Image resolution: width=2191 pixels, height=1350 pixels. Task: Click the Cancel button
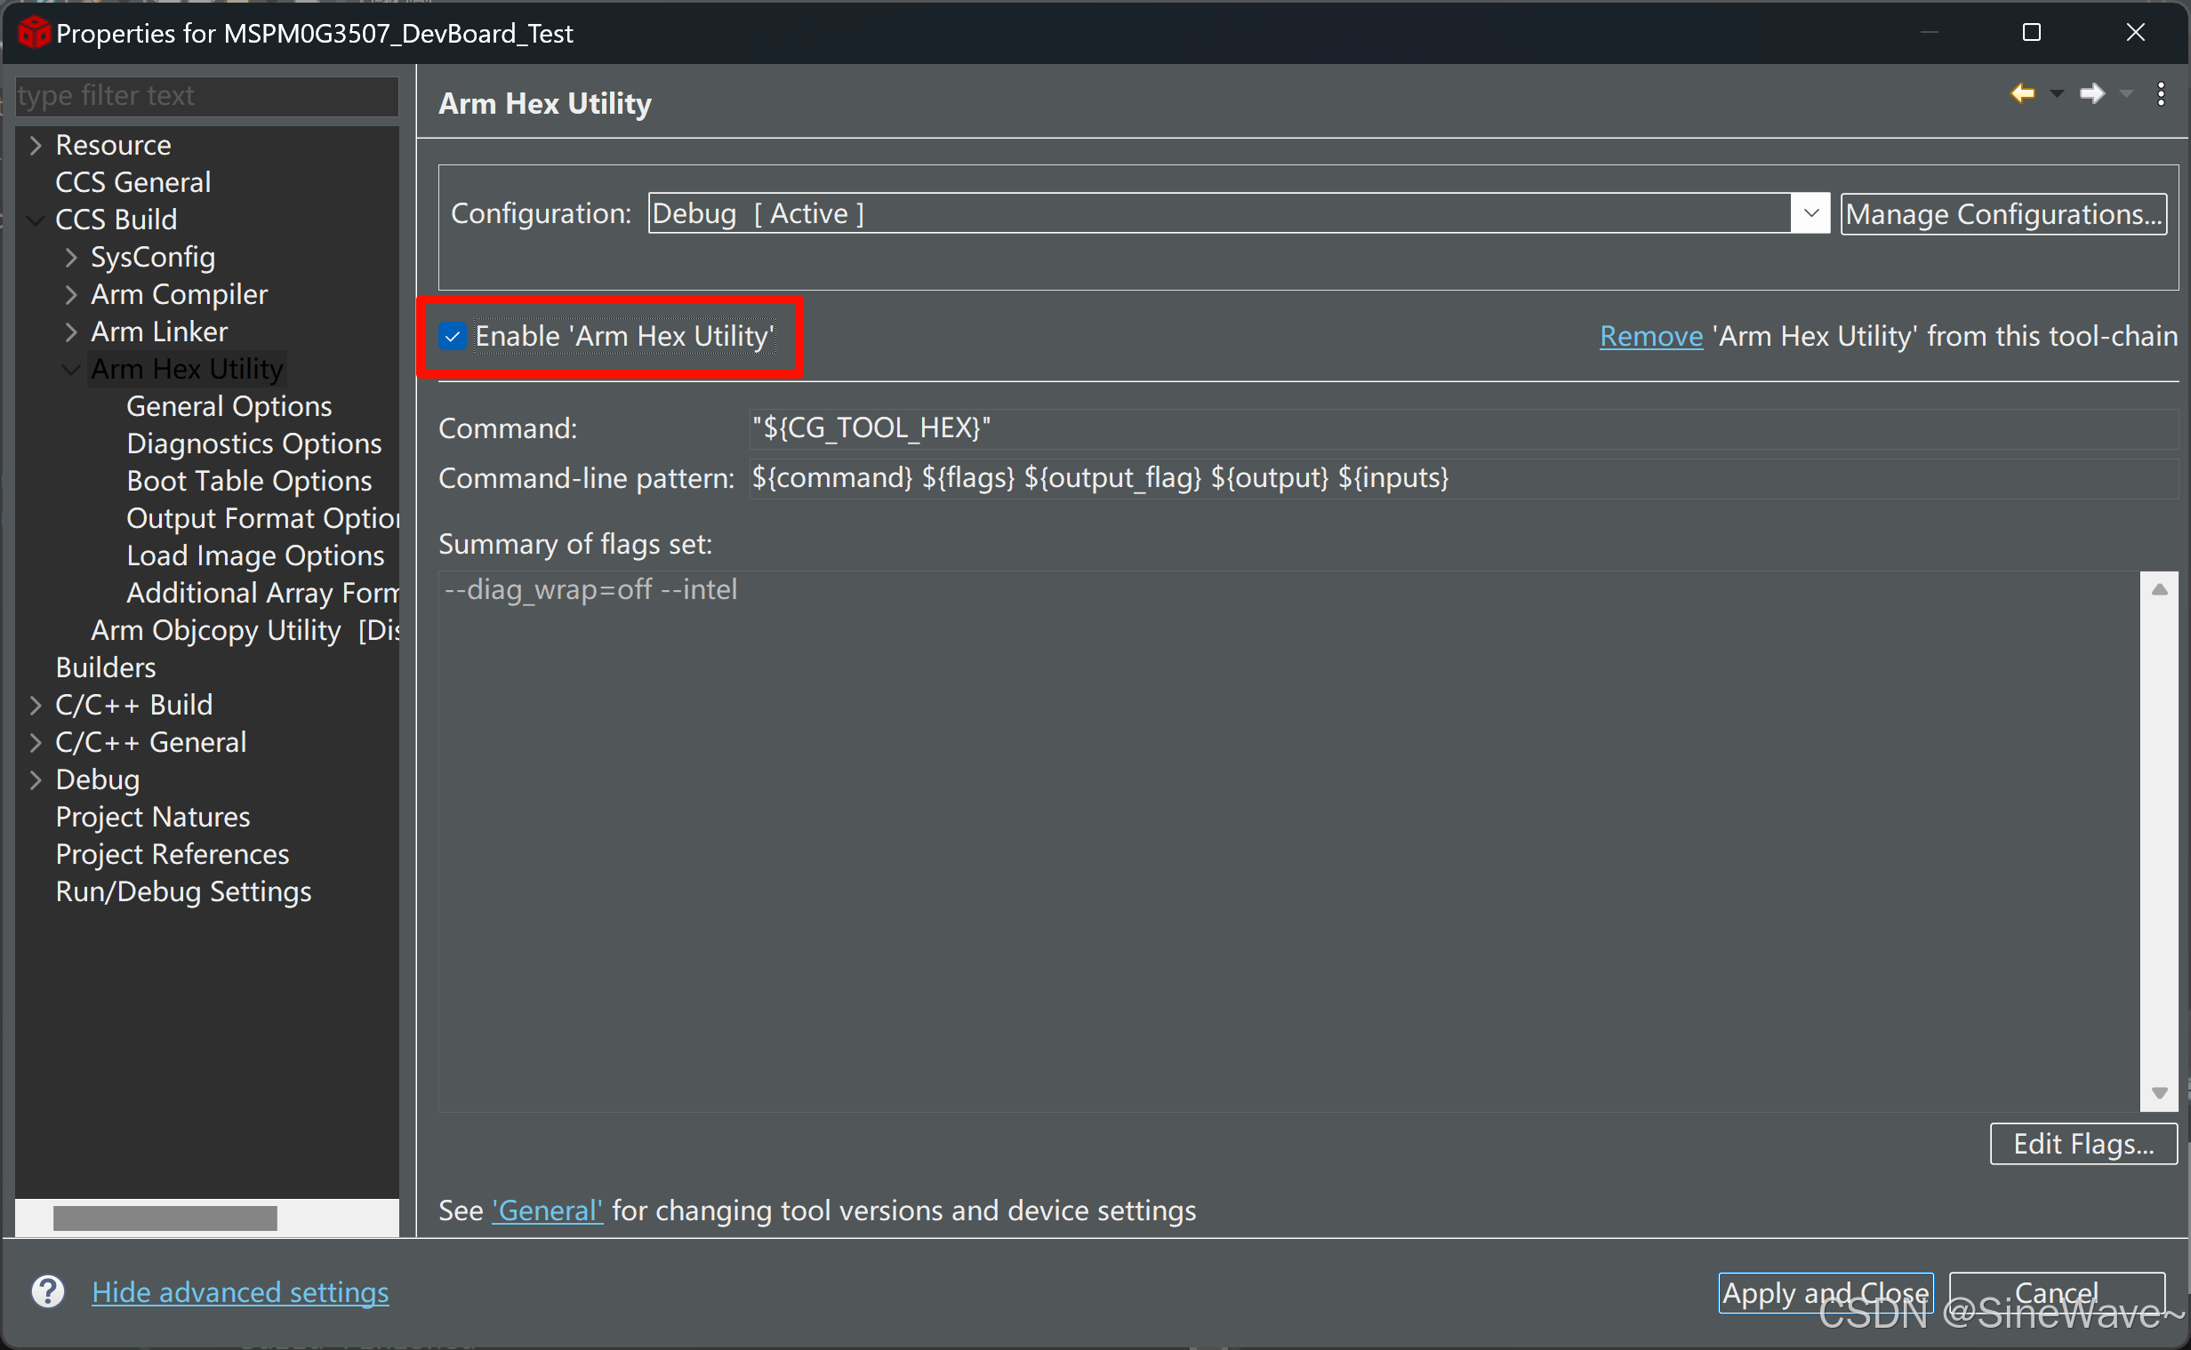[2056, 1293]
